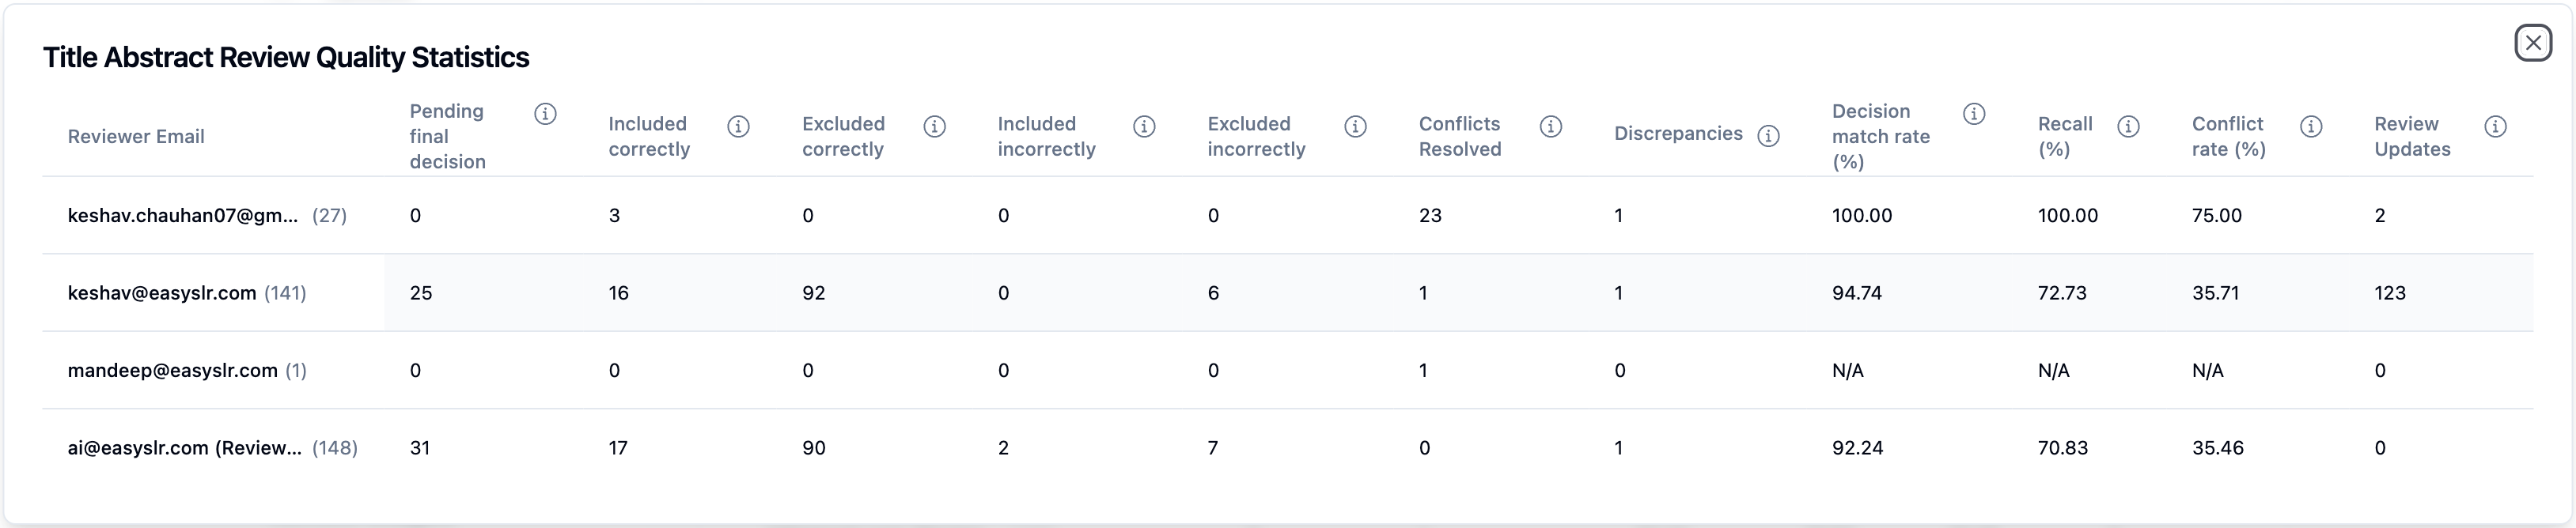This screenshot has width=2576, height=528.
Task: Click info icon beside Review Updates
Action: pyautogui.click(x=2495, y=126)
